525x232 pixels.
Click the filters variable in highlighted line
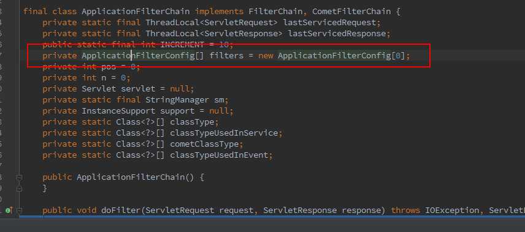pos(226,56)
